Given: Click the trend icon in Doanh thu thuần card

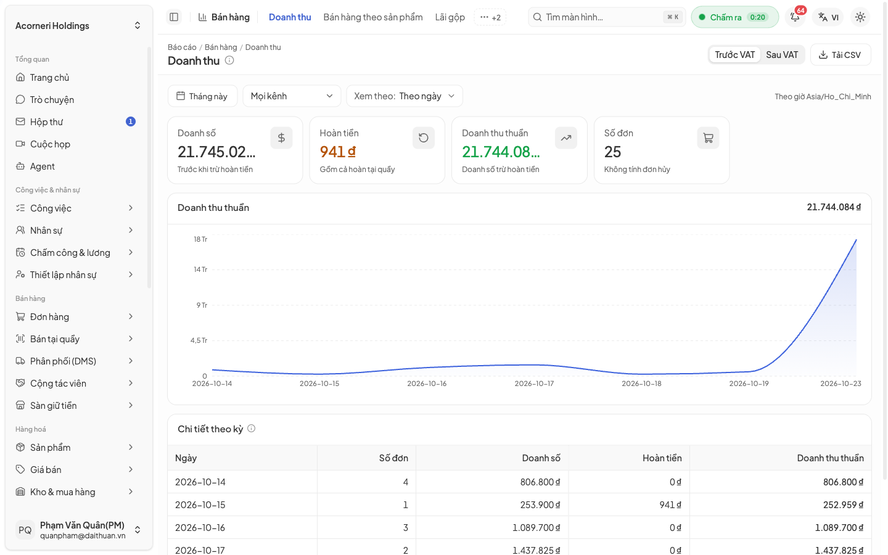Looking at the screenshot, I should point(566,138).
